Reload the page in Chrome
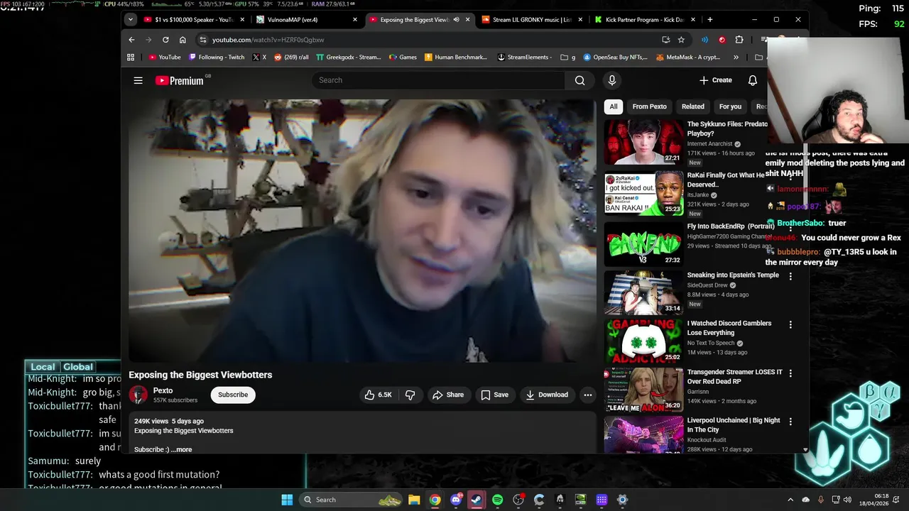 [x=165, y=40]
